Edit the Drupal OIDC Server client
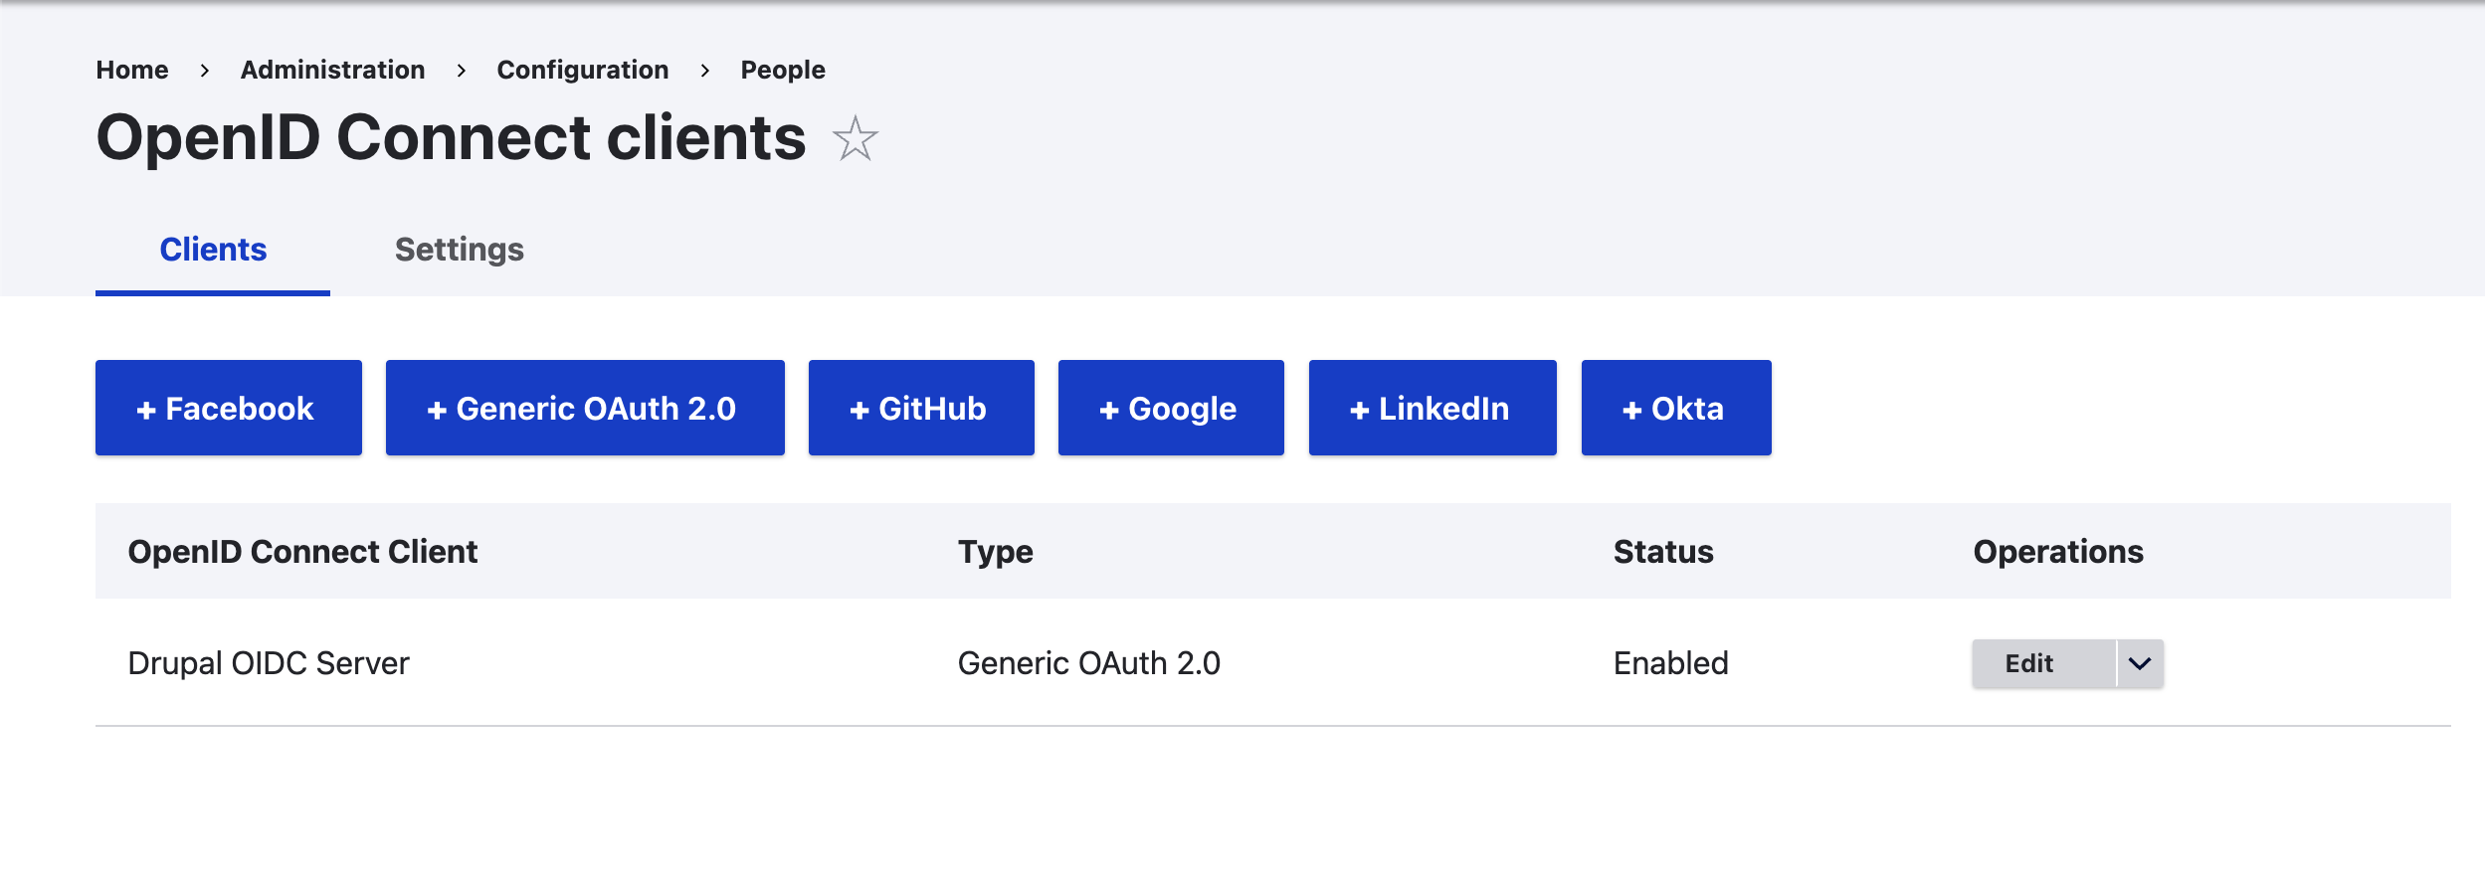The image size is (2485, 883). pyautogui.click(x=2029, y=663)
